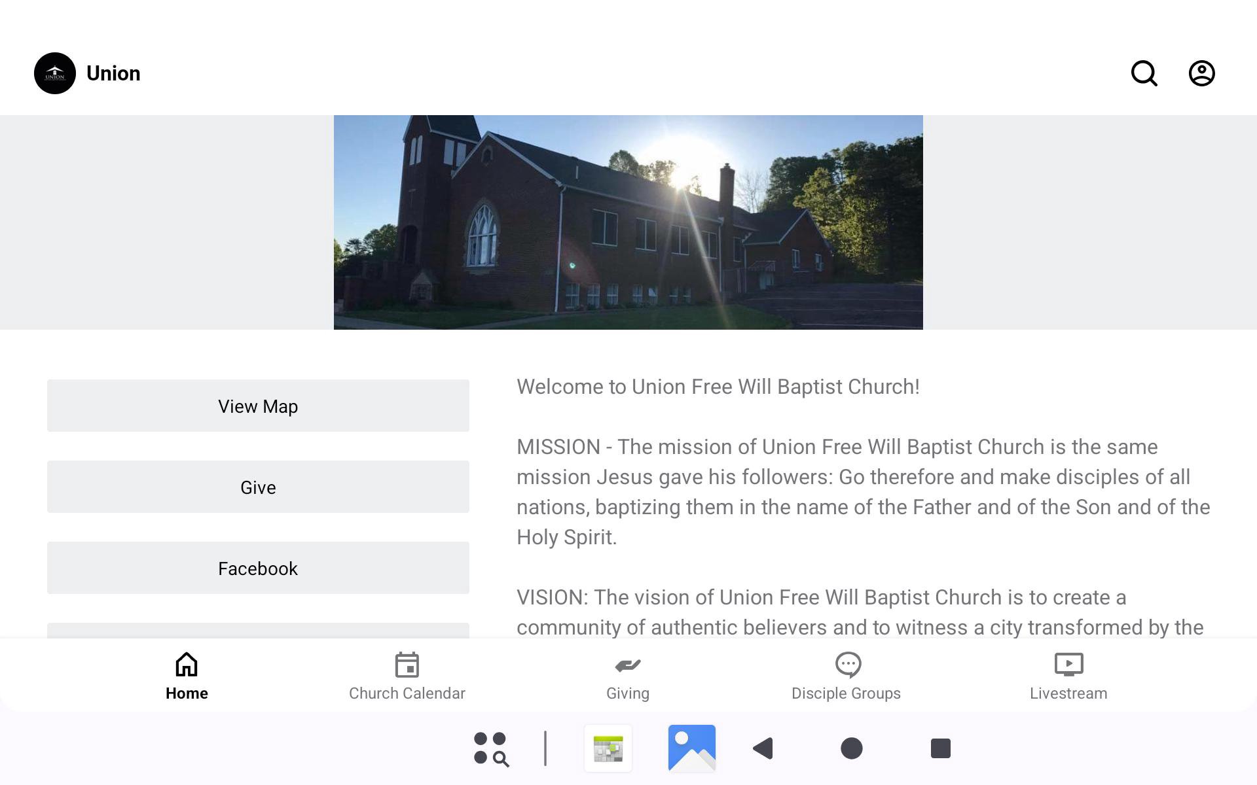Open the user profile account icon
This screenshot has width=1257, height=785.
1201,73
